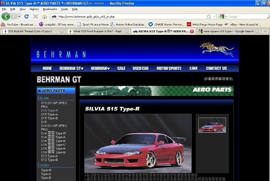Click the golden leaping cat logo
The height and width of the screenshot is (181, 270).
[x=217, y=50]
